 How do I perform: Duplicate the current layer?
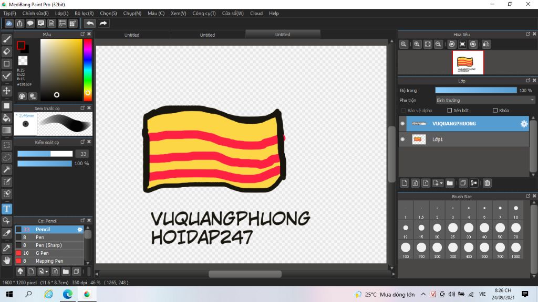463,183
